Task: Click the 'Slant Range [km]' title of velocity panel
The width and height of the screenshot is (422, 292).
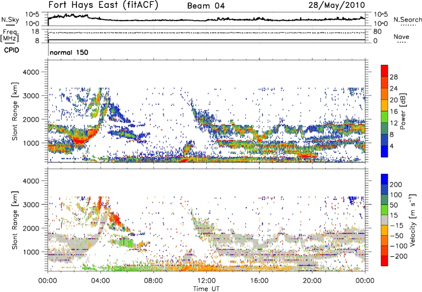Action: (x=15, y=220)
